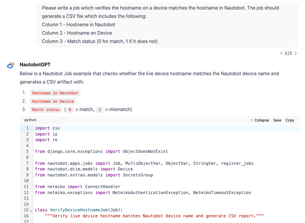Click the docstring on line 16
This screenshot has height=223, width=305.
click(154, 216)
